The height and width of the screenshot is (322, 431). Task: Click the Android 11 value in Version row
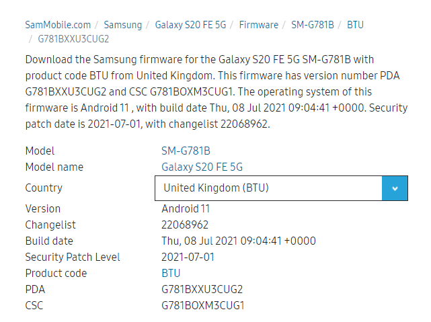186,208
